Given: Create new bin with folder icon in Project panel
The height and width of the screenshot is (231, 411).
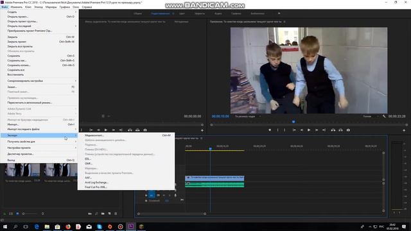Looking at the screenshot, I should (x=103, y=214).
